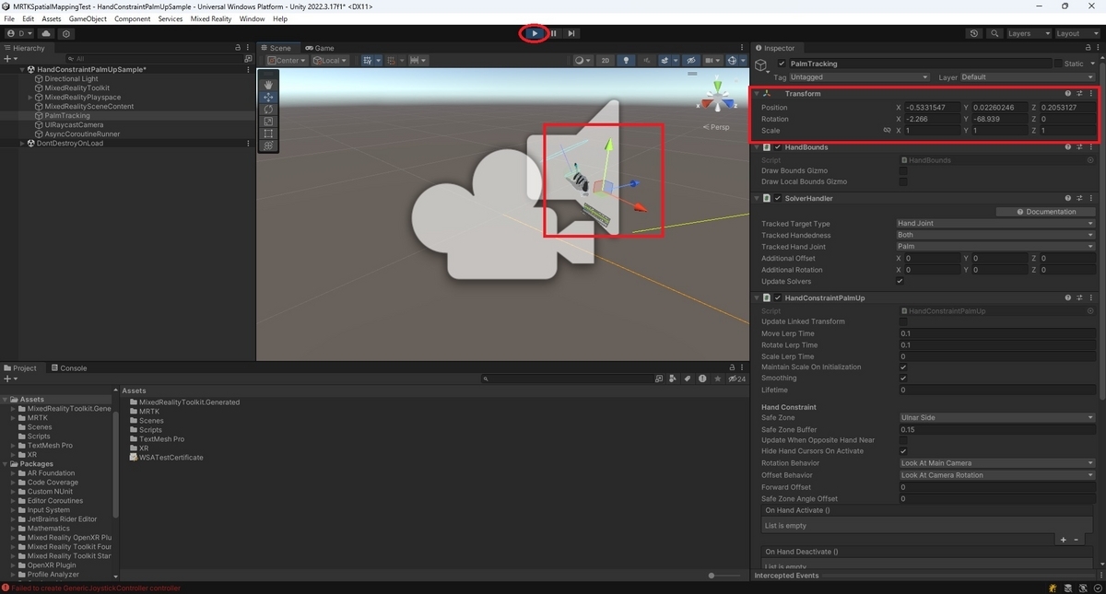Select the Rect tool in Scene overlay

pos(268,133)
